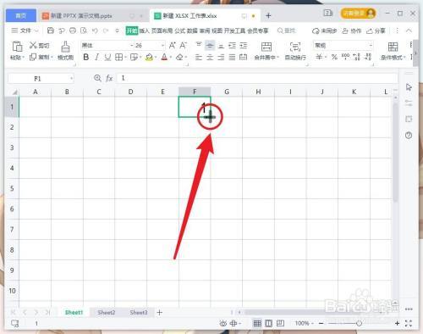Open the File menu dropdown
Viewport: 423px width, 334px height.
click(x=25, y=31)
